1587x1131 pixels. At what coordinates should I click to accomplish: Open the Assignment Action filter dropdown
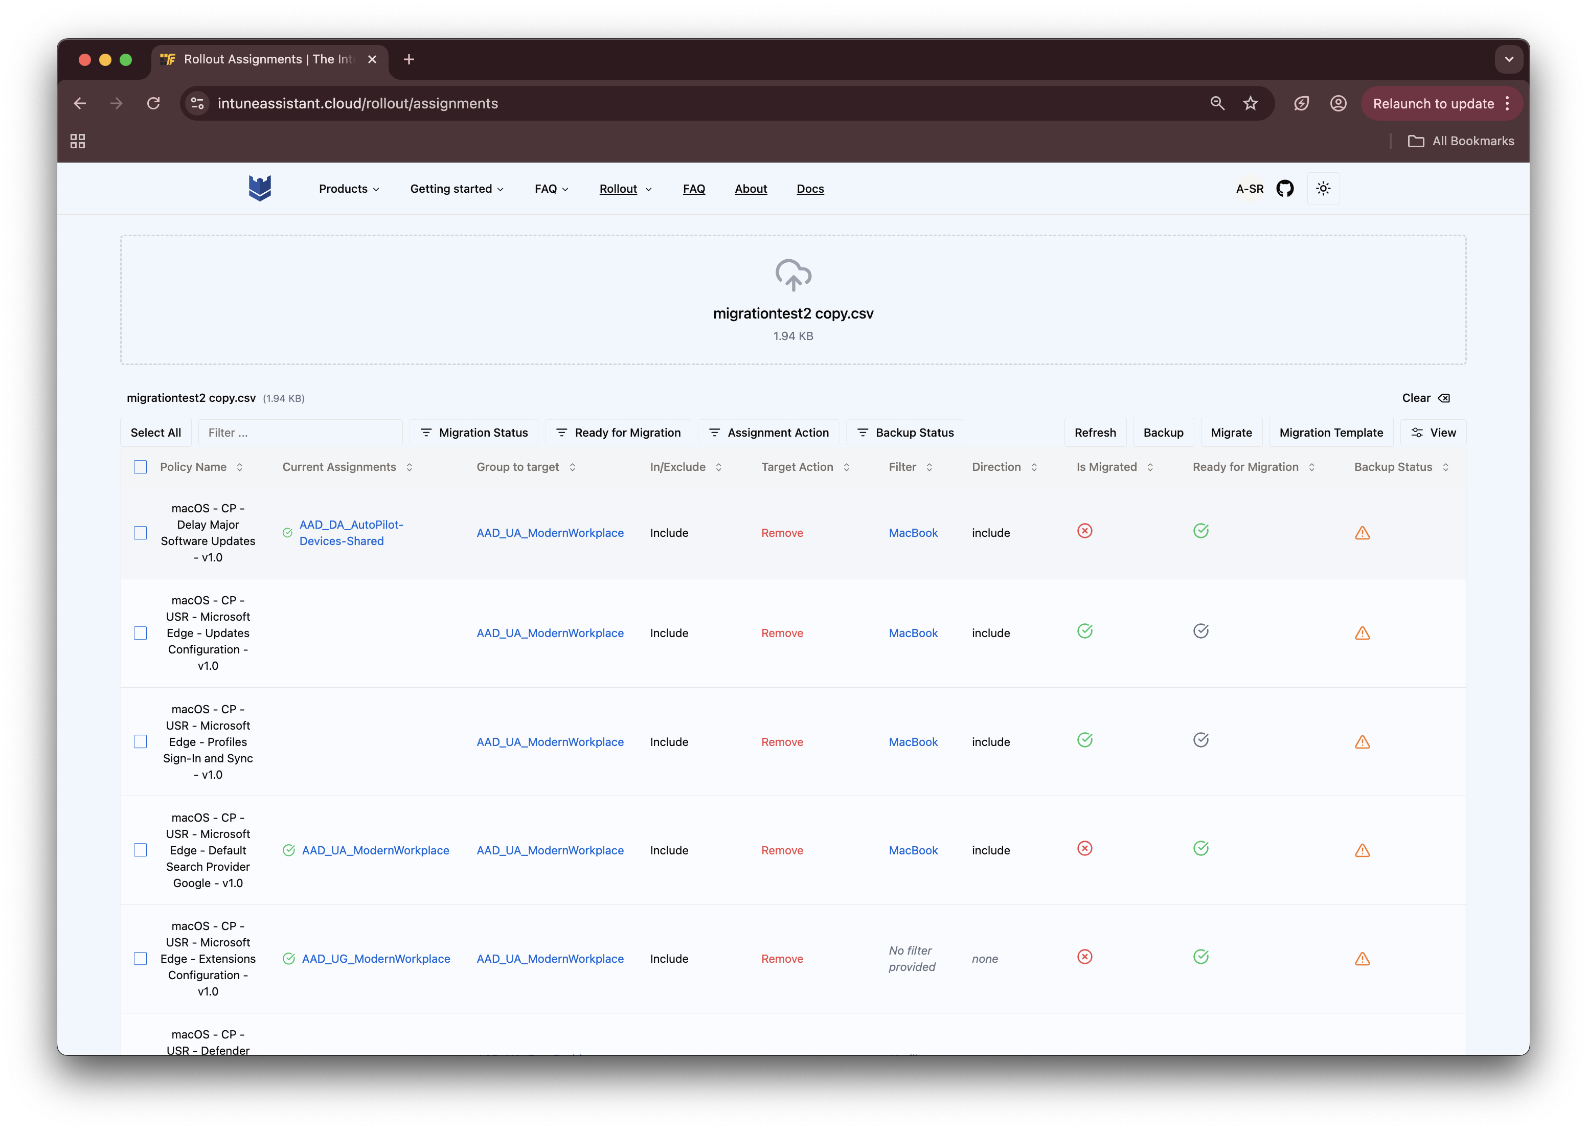click(769, 433)
